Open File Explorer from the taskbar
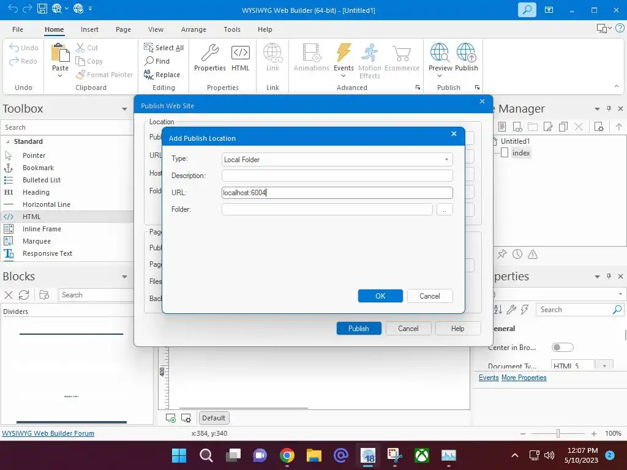The image size is (627, 470). (314, 455)
